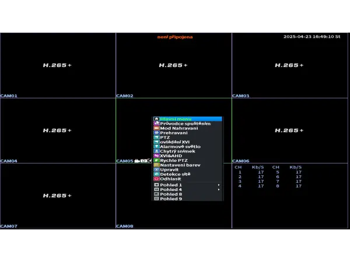Switch to Pohled 8 layout
350x262 pixels.
[x=171, y=194]
